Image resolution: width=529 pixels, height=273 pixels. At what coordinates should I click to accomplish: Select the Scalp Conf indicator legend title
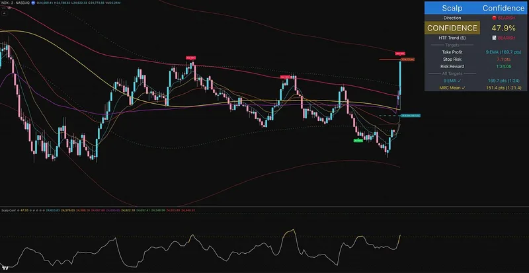pyautogui.click(x=9, y=210)
